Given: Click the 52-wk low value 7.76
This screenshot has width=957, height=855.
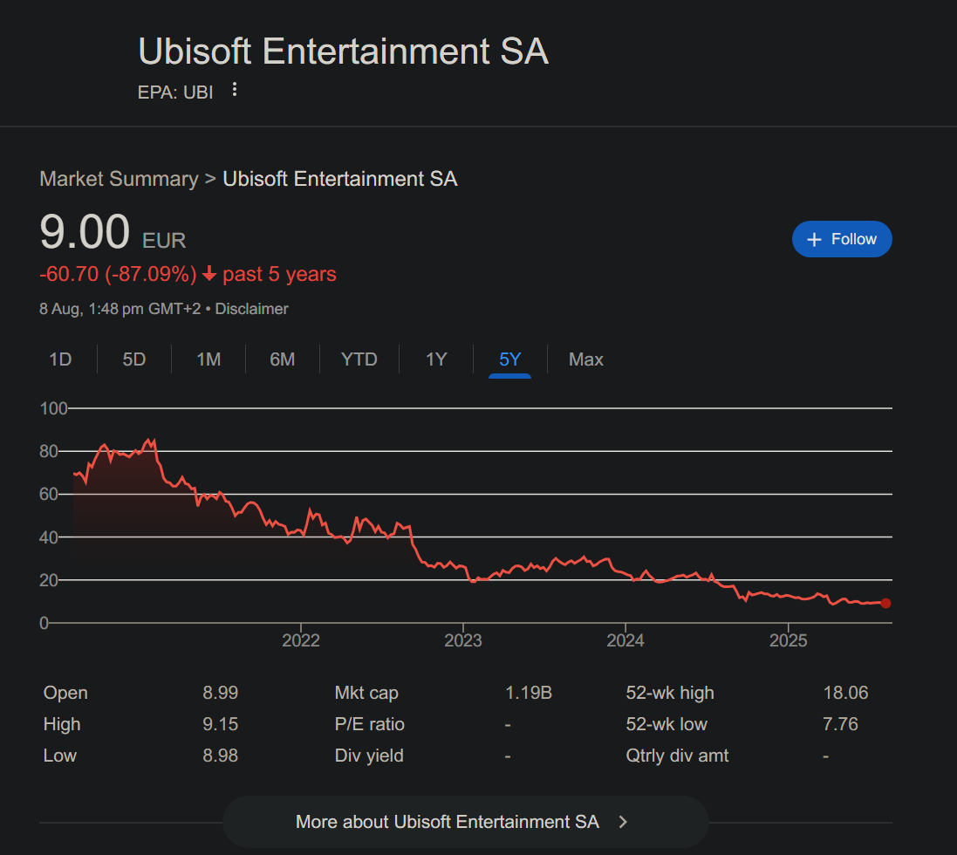Looking at the screenshot, I should (x=840, y=724).
